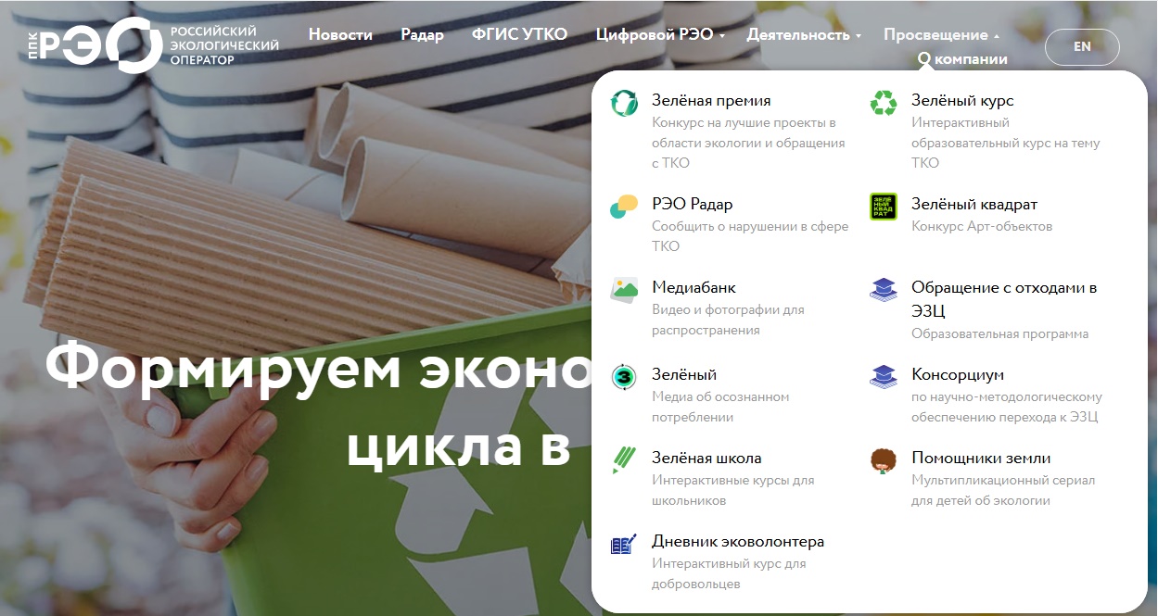Image resolution: width=1158 pixels, height=616 pixels.
Task: Expand the Деятельность dropdown menu
Action: (x=803, y=35)
